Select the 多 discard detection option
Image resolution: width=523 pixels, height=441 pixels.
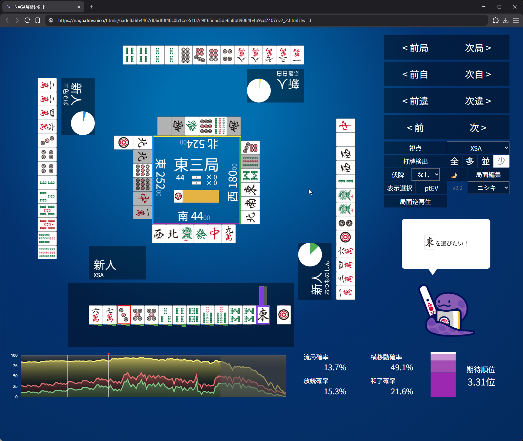pos(470,161)
